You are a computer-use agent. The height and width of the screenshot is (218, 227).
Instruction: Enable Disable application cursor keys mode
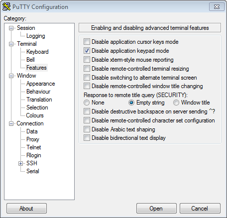pos(87,42)
